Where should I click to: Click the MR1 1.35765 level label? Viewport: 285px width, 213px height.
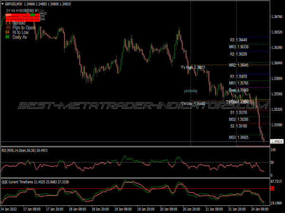(238, 83)
